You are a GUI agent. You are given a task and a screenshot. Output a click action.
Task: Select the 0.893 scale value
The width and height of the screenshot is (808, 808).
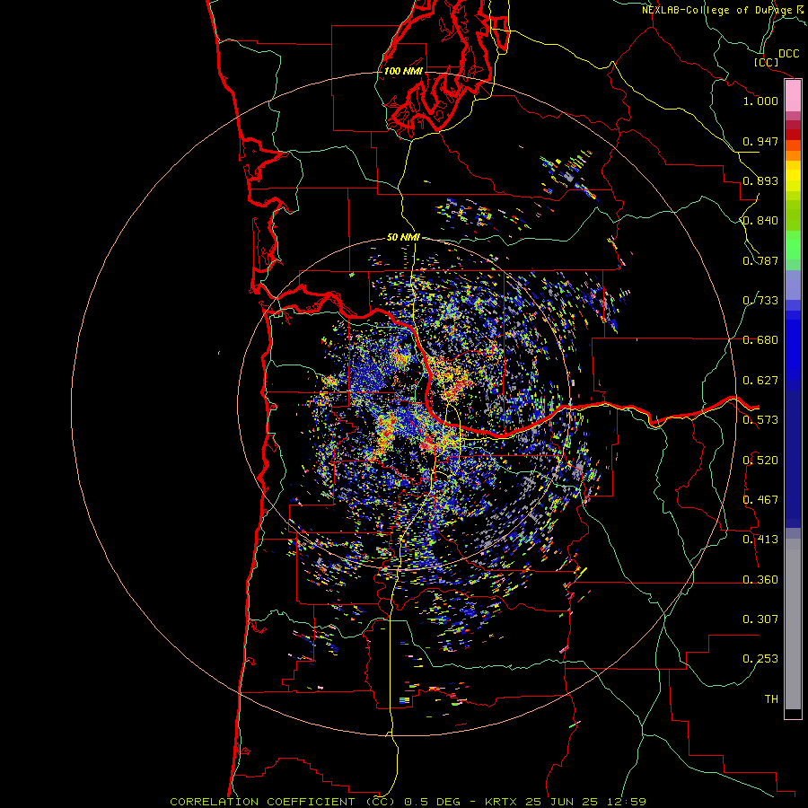[760, 180]
